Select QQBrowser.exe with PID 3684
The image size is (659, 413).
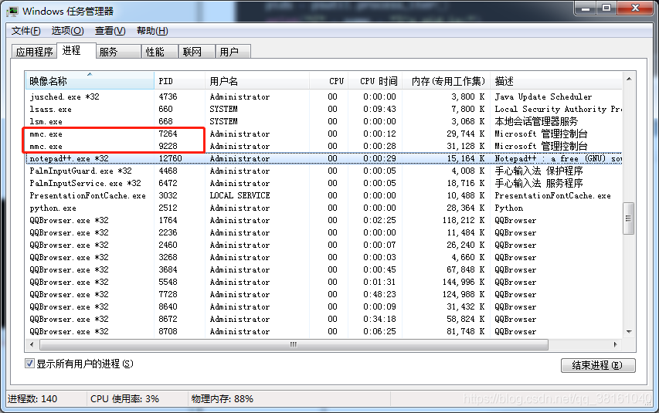(x=324, y=269)
